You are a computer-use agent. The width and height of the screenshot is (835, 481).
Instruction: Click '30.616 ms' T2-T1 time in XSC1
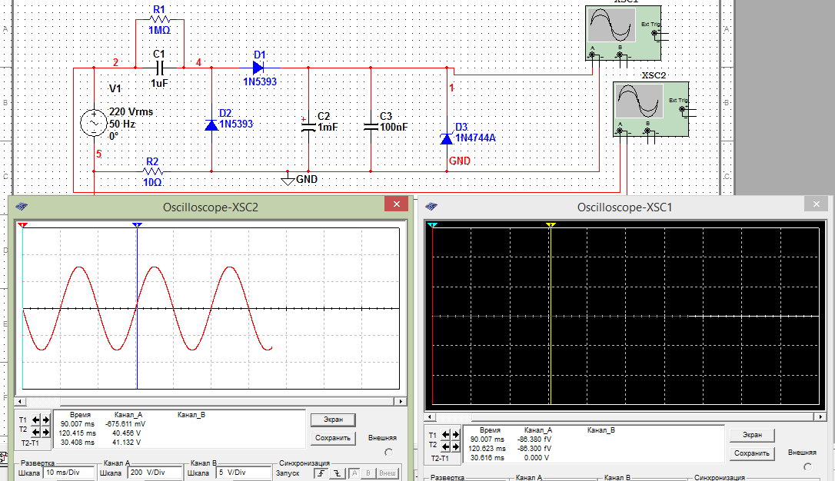coord(487,458)
